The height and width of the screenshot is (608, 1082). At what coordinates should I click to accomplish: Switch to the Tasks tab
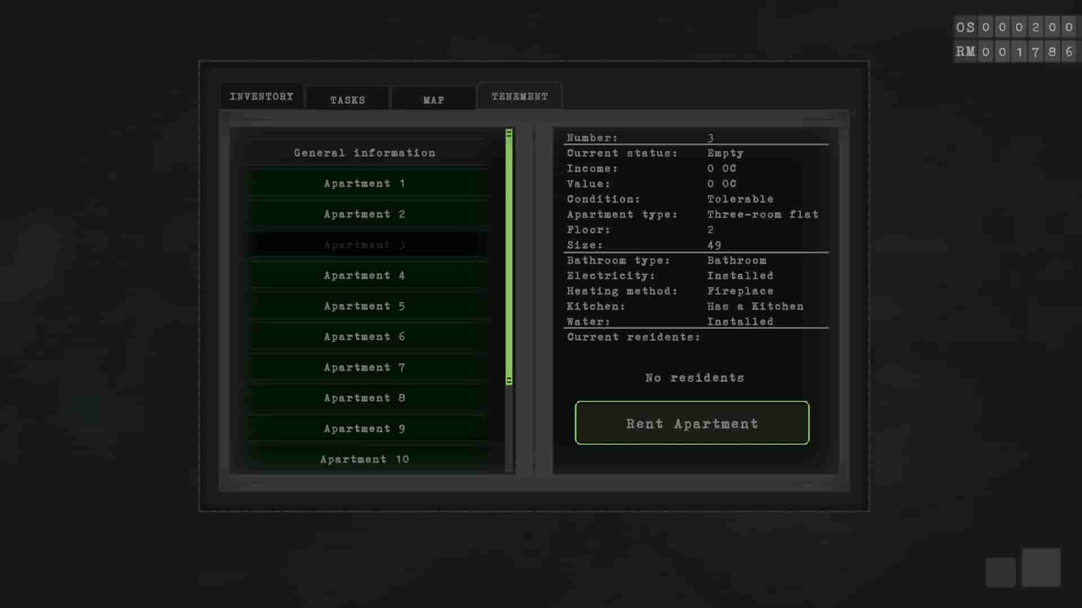(347, 100)
